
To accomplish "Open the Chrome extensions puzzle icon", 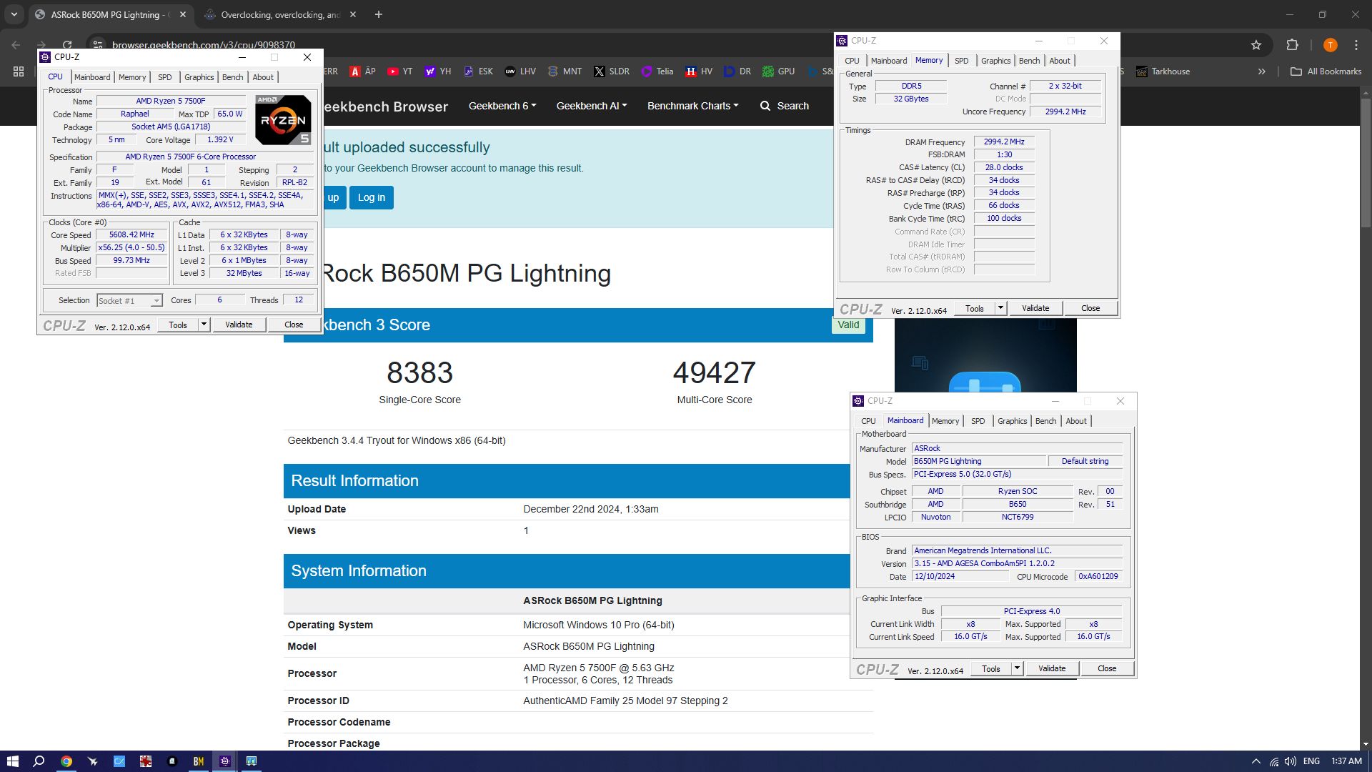I will [x=1292, y=45].
